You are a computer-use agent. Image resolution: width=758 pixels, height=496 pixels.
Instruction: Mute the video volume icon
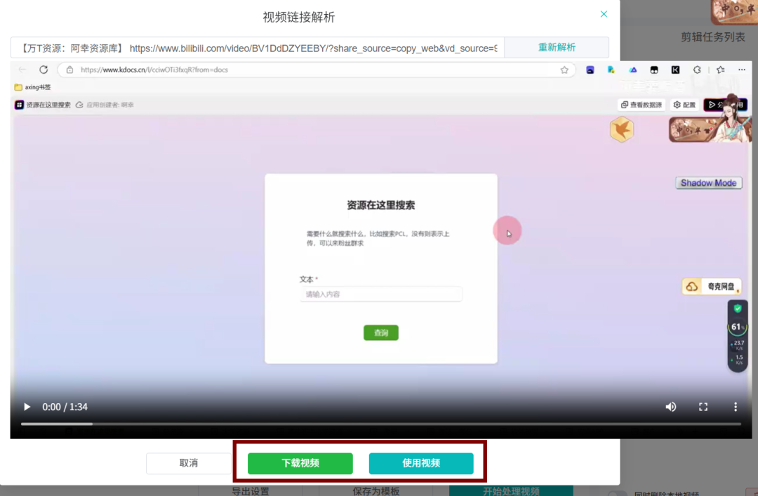tap(670, 407)
